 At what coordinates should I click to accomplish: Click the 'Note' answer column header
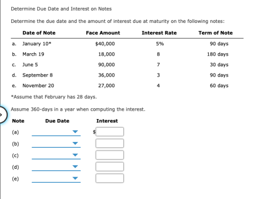click(x=18, y=121)
